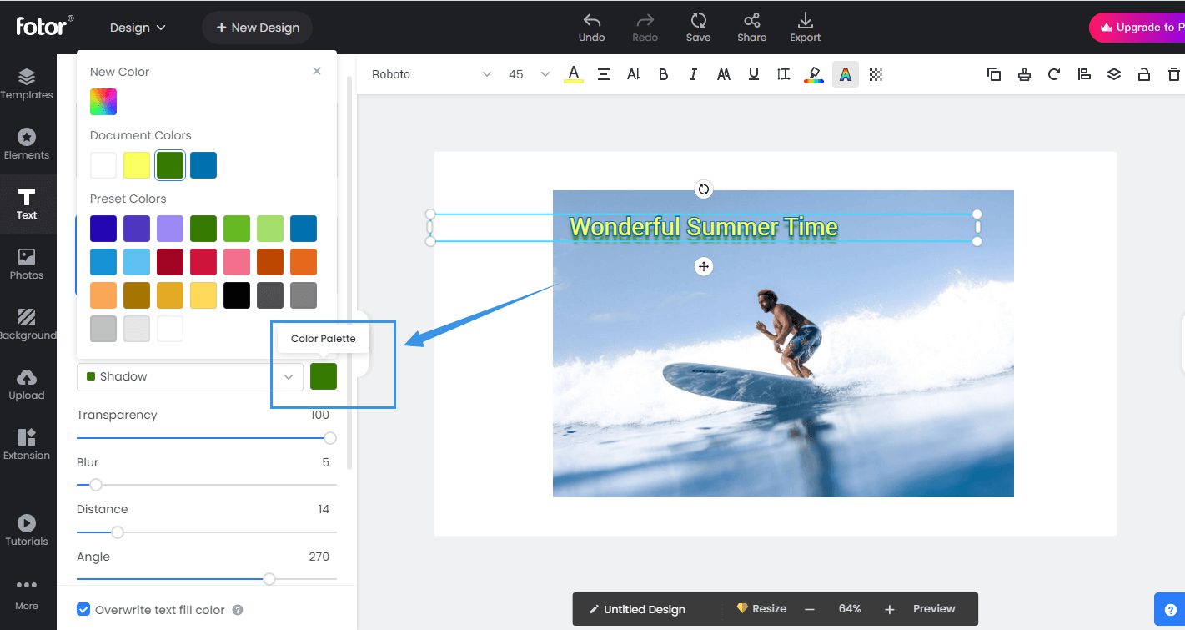Expand the Shadow effect dropdown

tap(288, 376)
